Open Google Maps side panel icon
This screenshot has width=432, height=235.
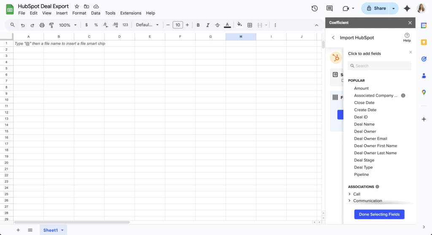coord(424,92)
